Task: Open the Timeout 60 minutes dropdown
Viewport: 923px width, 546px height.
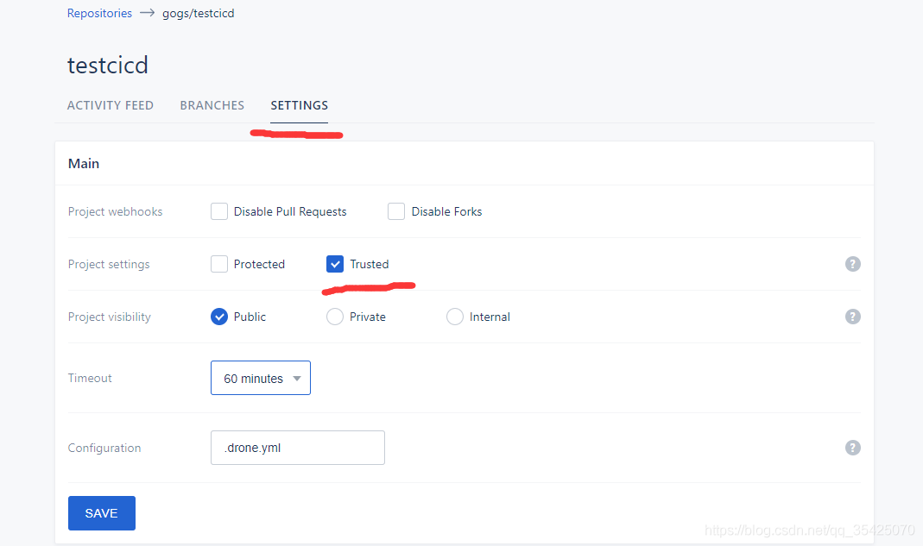Action: [x=260, y=378]
